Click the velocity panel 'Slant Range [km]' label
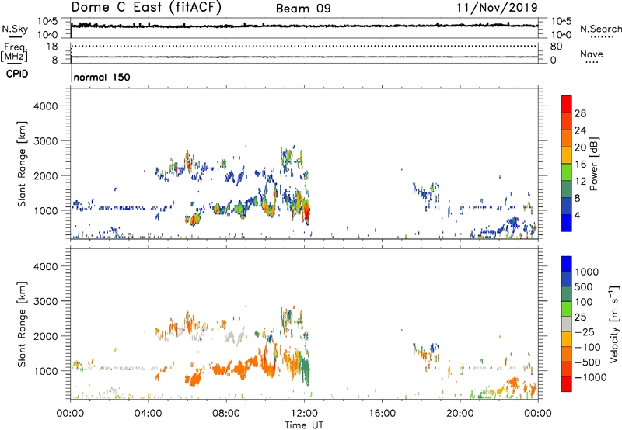Image resolution: width=622 pixels, height=430 pixels. coord(22,324)
